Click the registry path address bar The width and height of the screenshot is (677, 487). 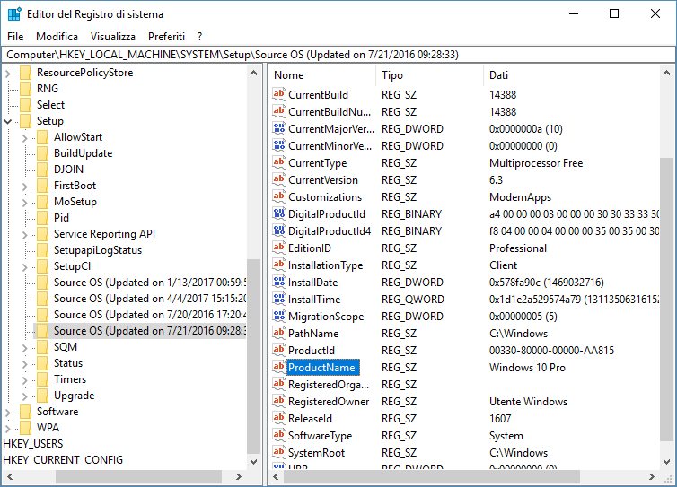[x=338, y=55]
